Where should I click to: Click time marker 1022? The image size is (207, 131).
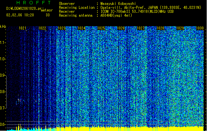[x=42, y=28]
